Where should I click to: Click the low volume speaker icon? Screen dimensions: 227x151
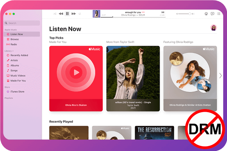tap(177, 14)
